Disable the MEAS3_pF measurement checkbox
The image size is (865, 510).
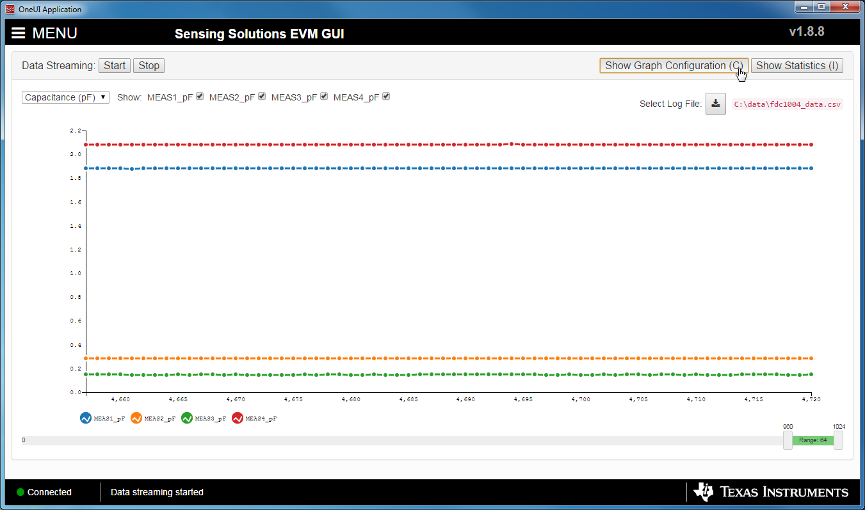323,95
